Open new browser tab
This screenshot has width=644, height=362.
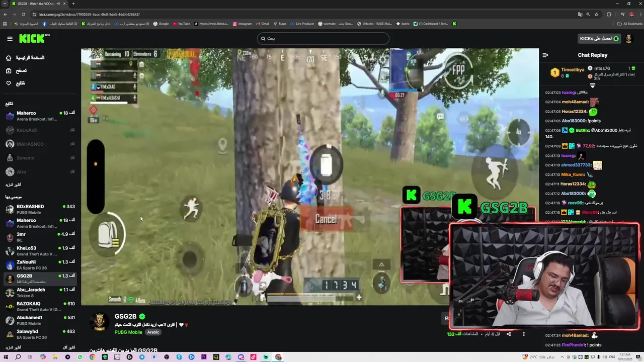tap(73, 4)
